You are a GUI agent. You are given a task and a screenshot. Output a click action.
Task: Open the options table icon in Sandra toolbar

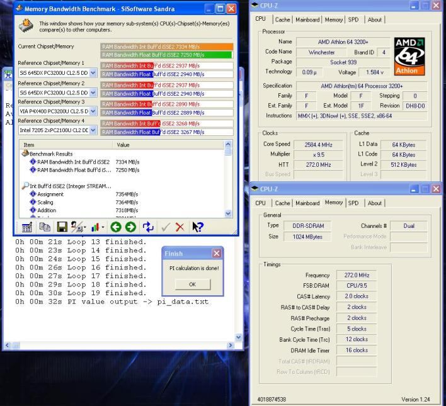pos(26,227)
